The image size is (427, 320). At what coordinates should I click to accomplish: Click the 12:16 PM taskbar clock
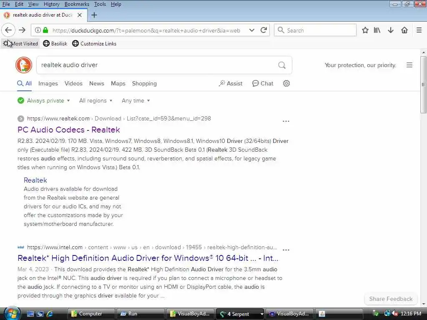[x=411, y=314]
